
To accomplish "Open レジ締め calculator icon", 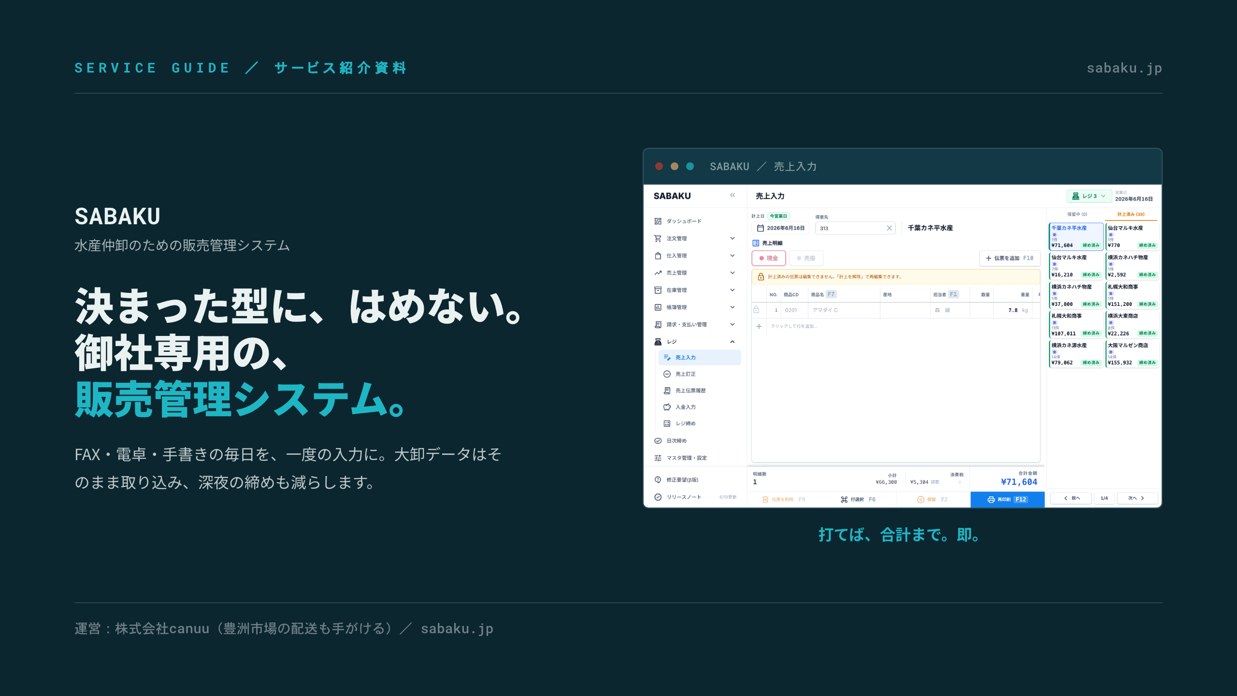I will [667, 423].
